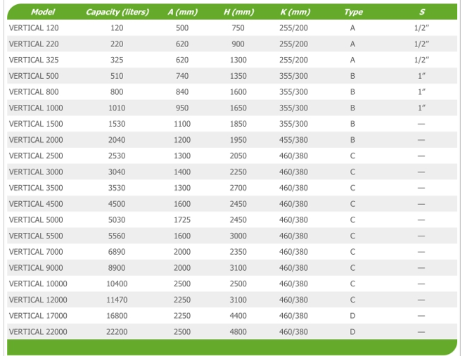The image size is (465, 356).
Task: Click the K (mm) column header
Action: (293, 12)
